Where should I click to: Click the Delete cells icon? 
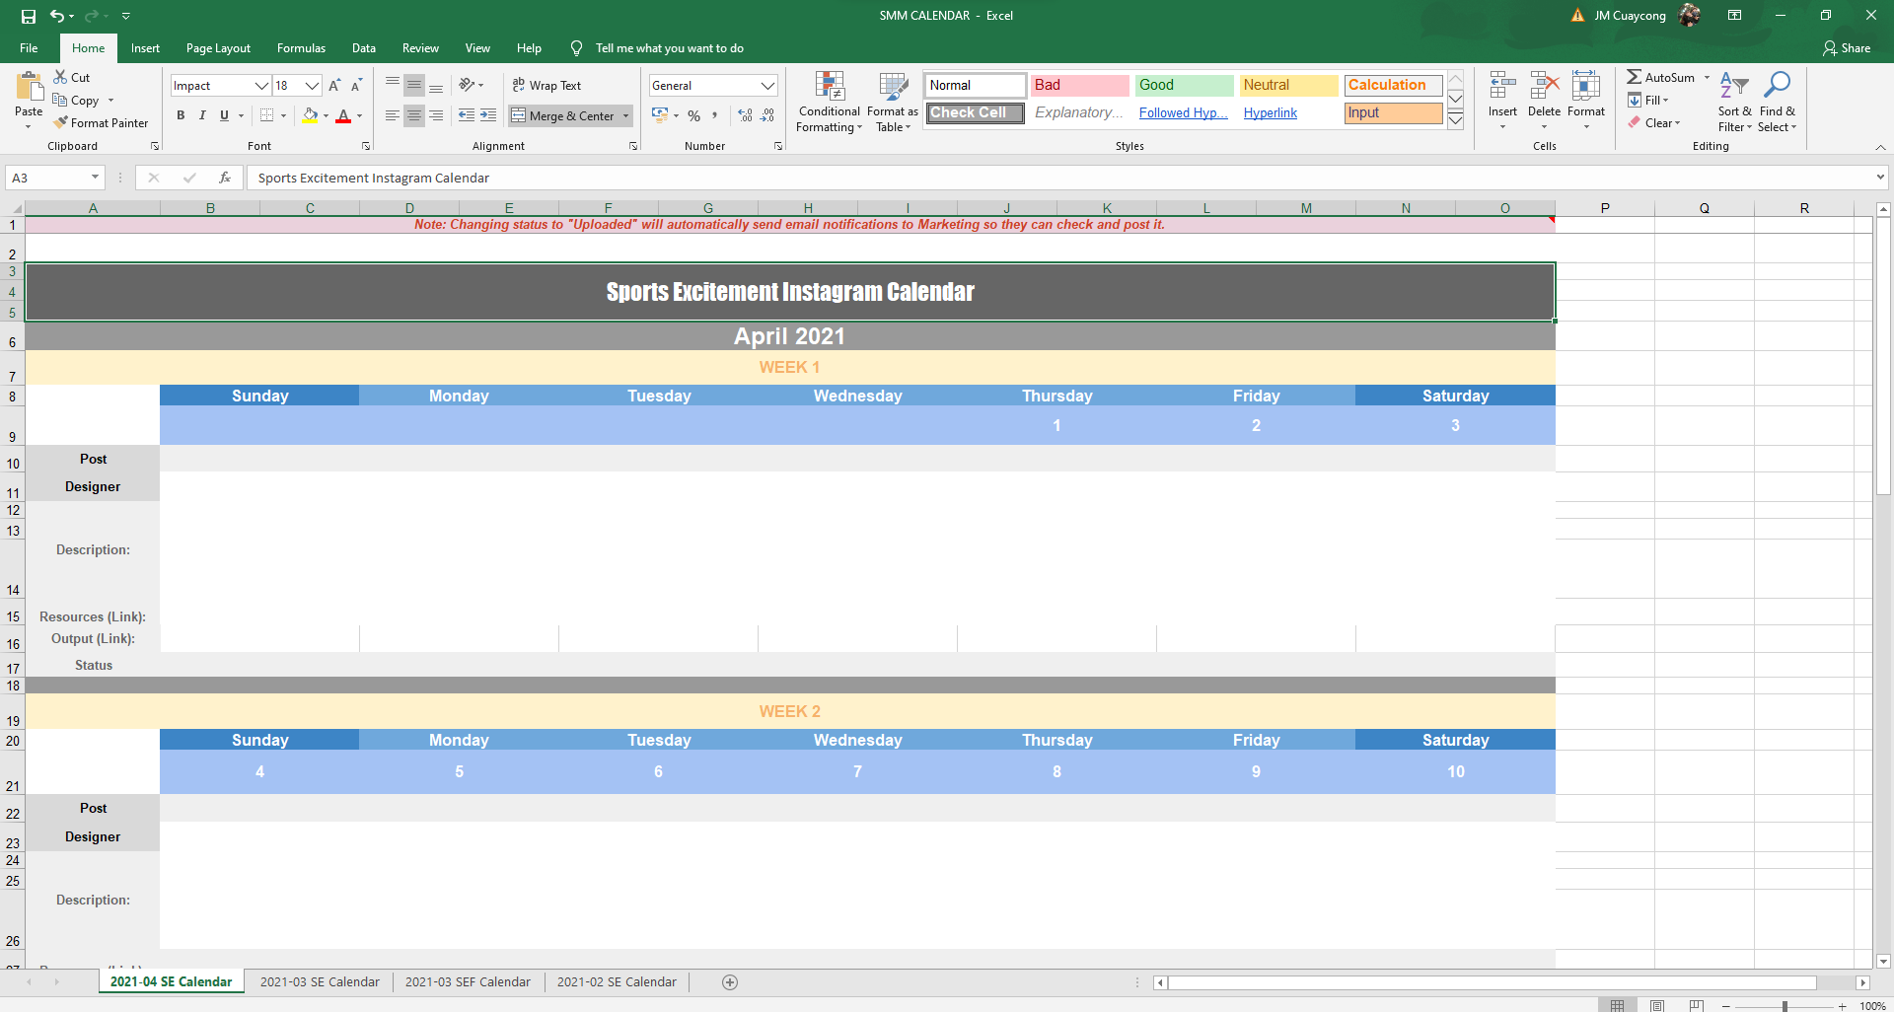coord(1545,86)
